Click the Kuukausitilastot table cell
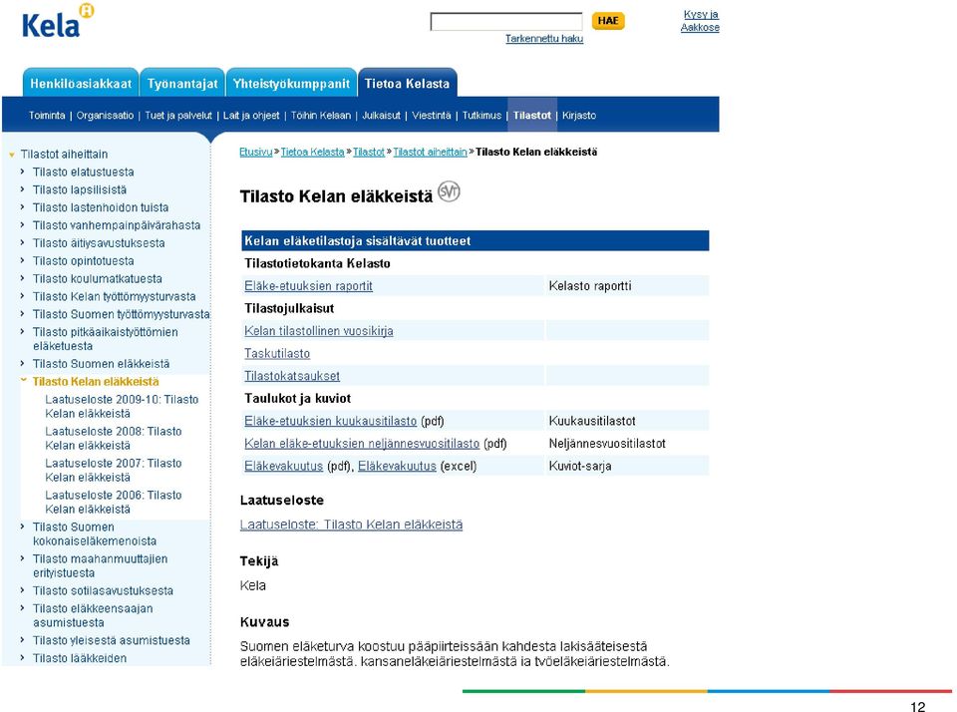Viewport: 957px width, 712px height. (x=627, y=421)
